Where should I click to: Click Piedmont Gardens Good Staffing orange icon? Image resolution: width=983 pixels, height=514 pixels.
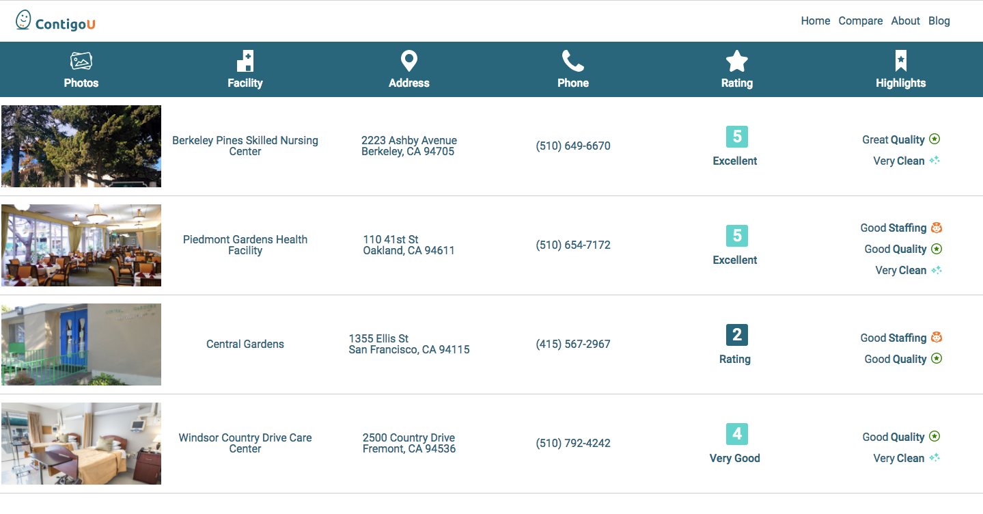(x=937, y=228)
